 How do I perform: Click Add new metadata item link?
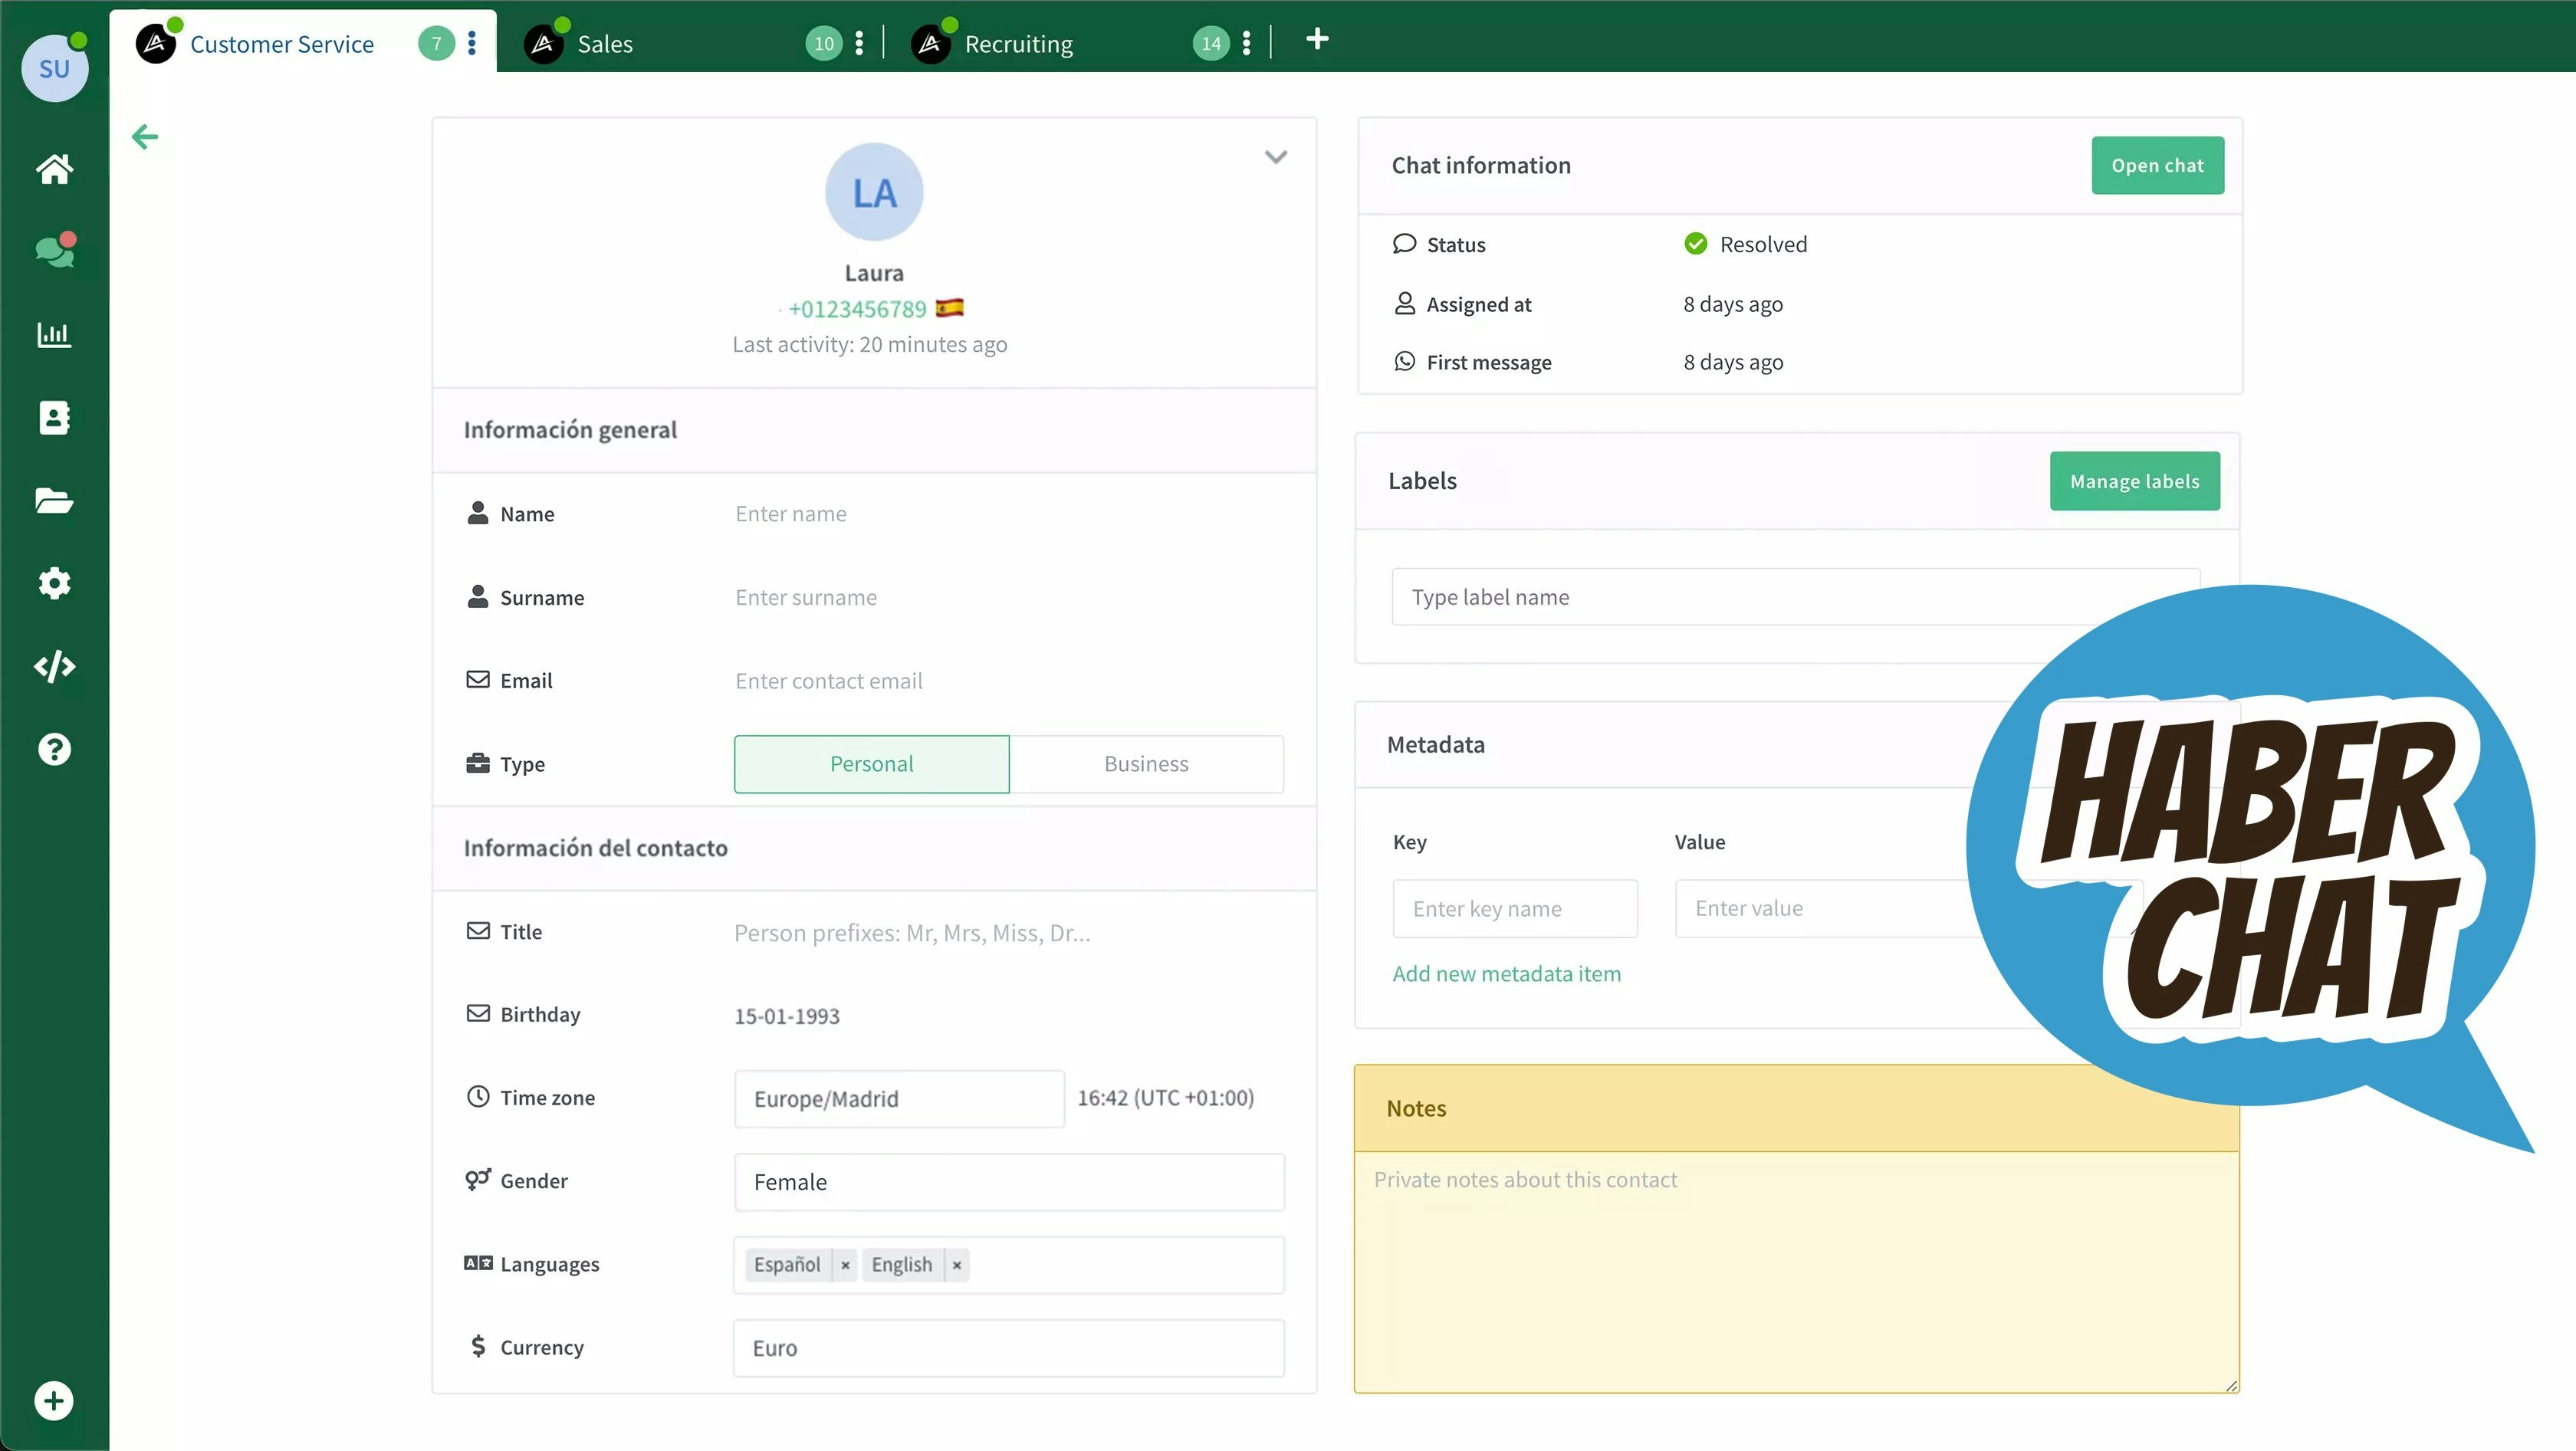tap(1506, 974)
